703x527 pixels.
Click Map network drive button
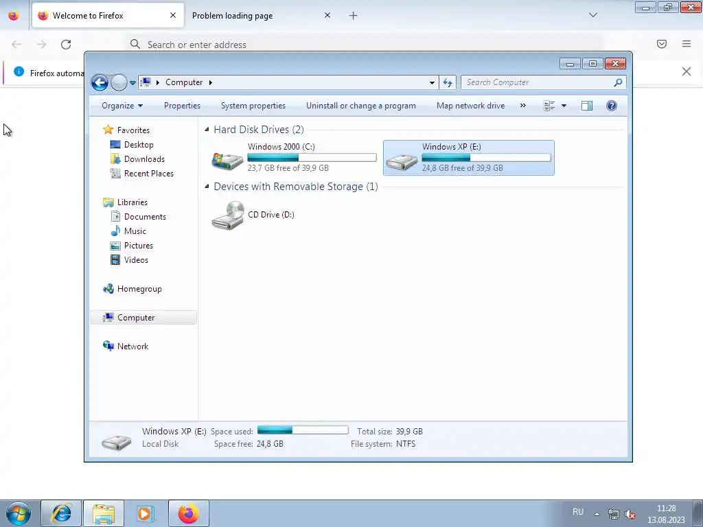pyautogui.click(x=470, y=106)
